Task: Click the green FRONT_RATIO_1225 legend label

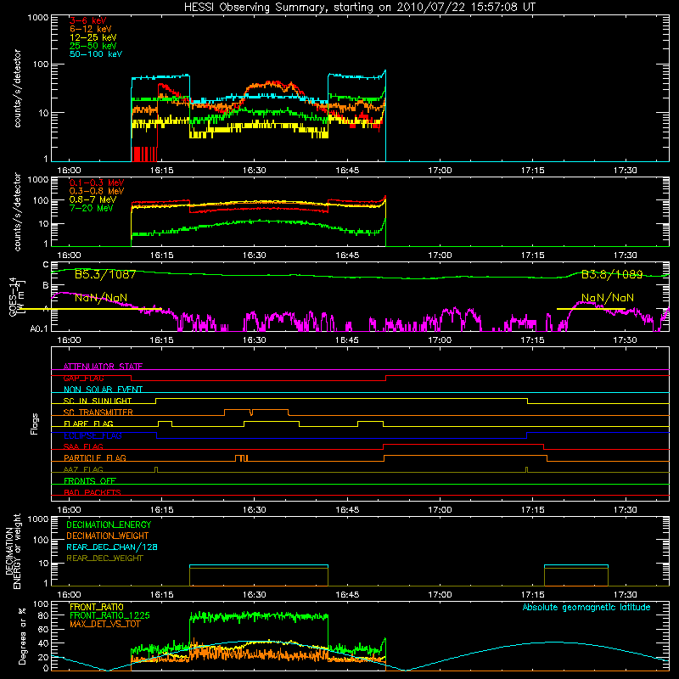Action: 109,615
